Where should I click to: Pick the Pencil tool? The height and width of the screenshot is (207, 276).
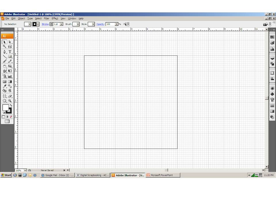pos(10,61)
